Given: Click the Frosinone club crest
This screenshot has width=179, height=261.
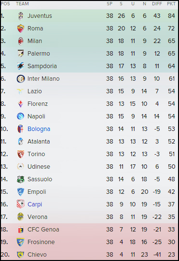Looking at the screenshot, I should tap(21, 242).
